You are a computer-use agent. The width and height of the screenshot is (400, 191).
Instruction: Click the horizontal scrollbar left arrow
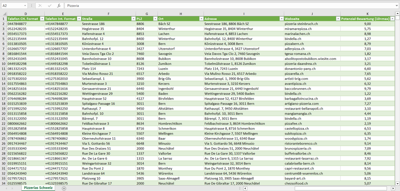(x=245, y=188)
